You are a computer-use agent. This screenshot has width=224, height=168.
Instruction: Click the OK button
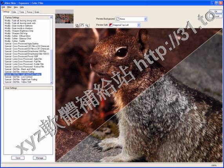tap(216, 11)
